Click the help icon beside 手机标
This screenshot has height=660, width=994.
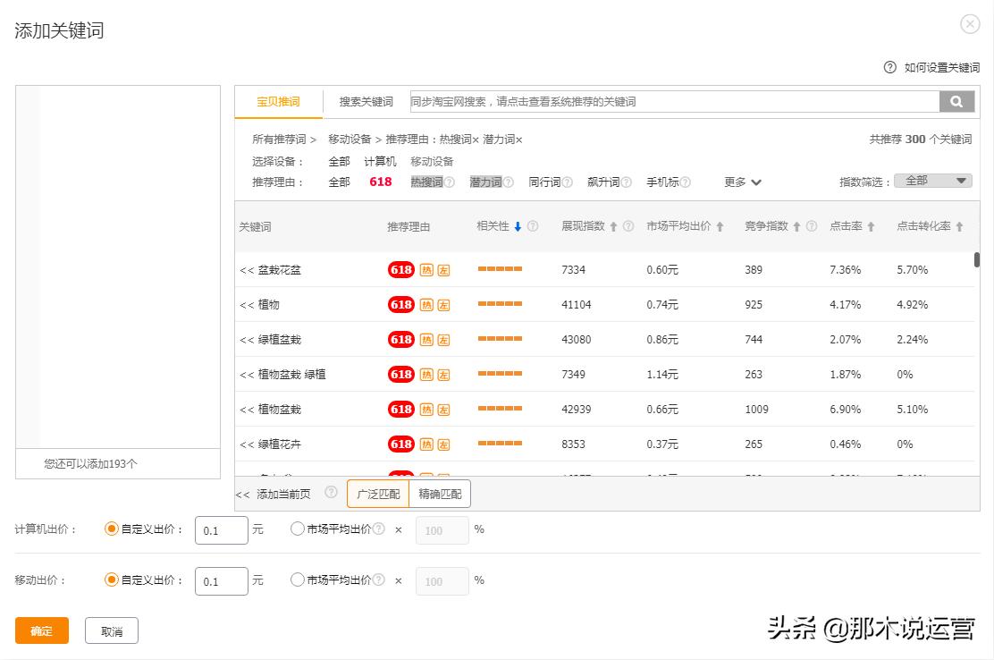pyautogui.click(x=686, y=182)
